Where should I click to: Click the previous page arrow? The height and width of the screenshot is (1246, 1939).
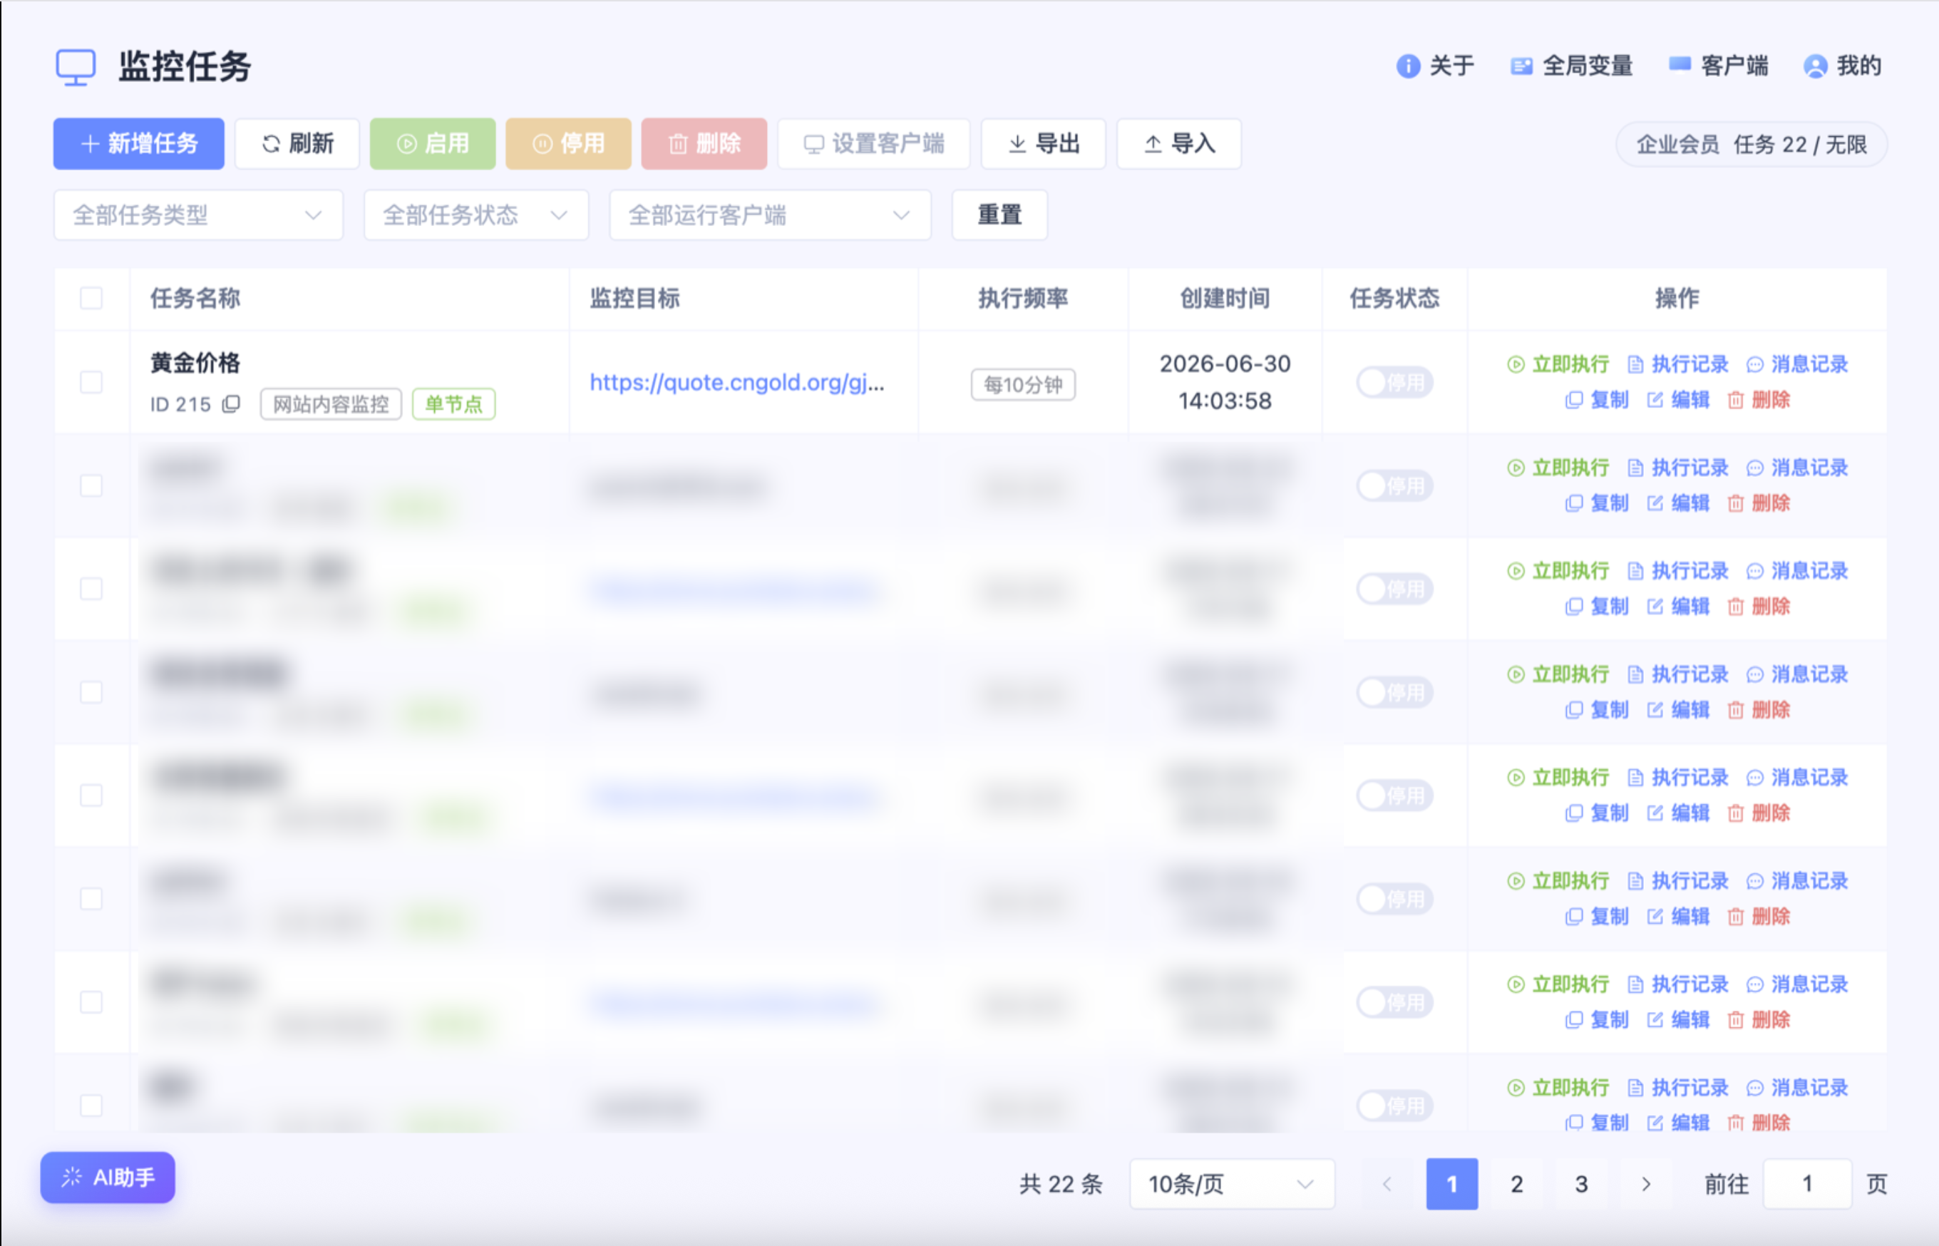click(1387, 1185)
